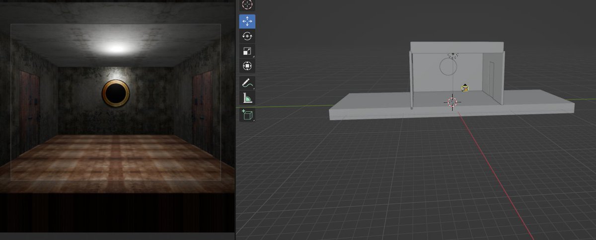Click the 3D cursor in the viewport
Screen dimensions: 596x240
click(452, 102)
